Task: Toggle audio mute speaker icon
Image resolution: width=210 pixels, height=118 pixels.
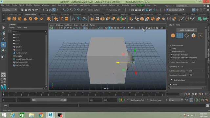Action: 198,100
